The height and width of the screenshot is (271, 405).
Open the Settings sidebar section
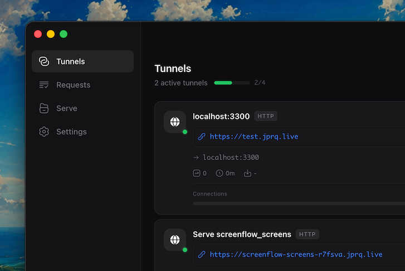[82, 132]
